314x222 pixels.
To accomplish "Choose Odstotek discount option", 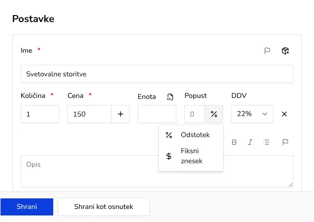I will [191, 135].
